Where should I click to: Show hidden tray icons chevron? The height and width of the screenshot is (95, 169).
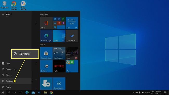coord(134,92)
